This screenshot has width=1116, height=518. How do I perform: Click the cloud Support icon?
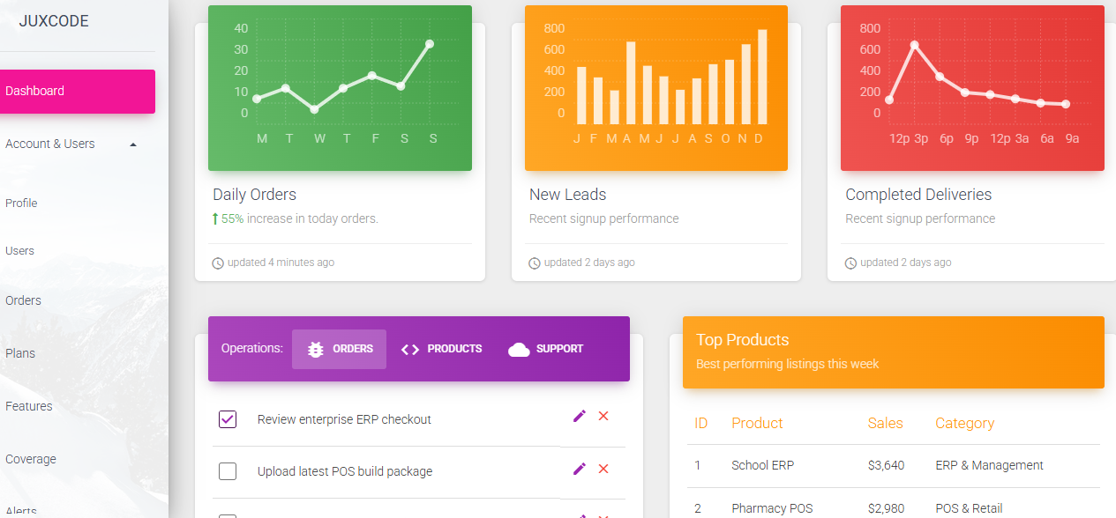point(519,349)
